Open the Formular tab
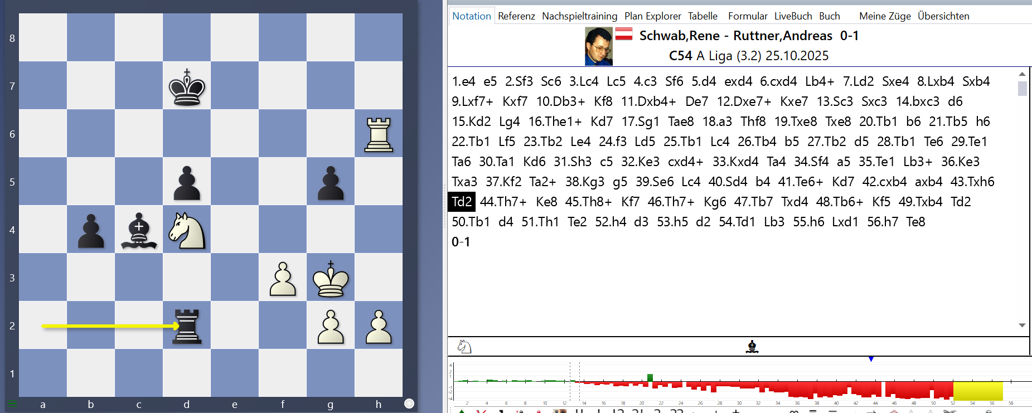Viewport: 1032px width, 413px height. [x=748, y=16]
